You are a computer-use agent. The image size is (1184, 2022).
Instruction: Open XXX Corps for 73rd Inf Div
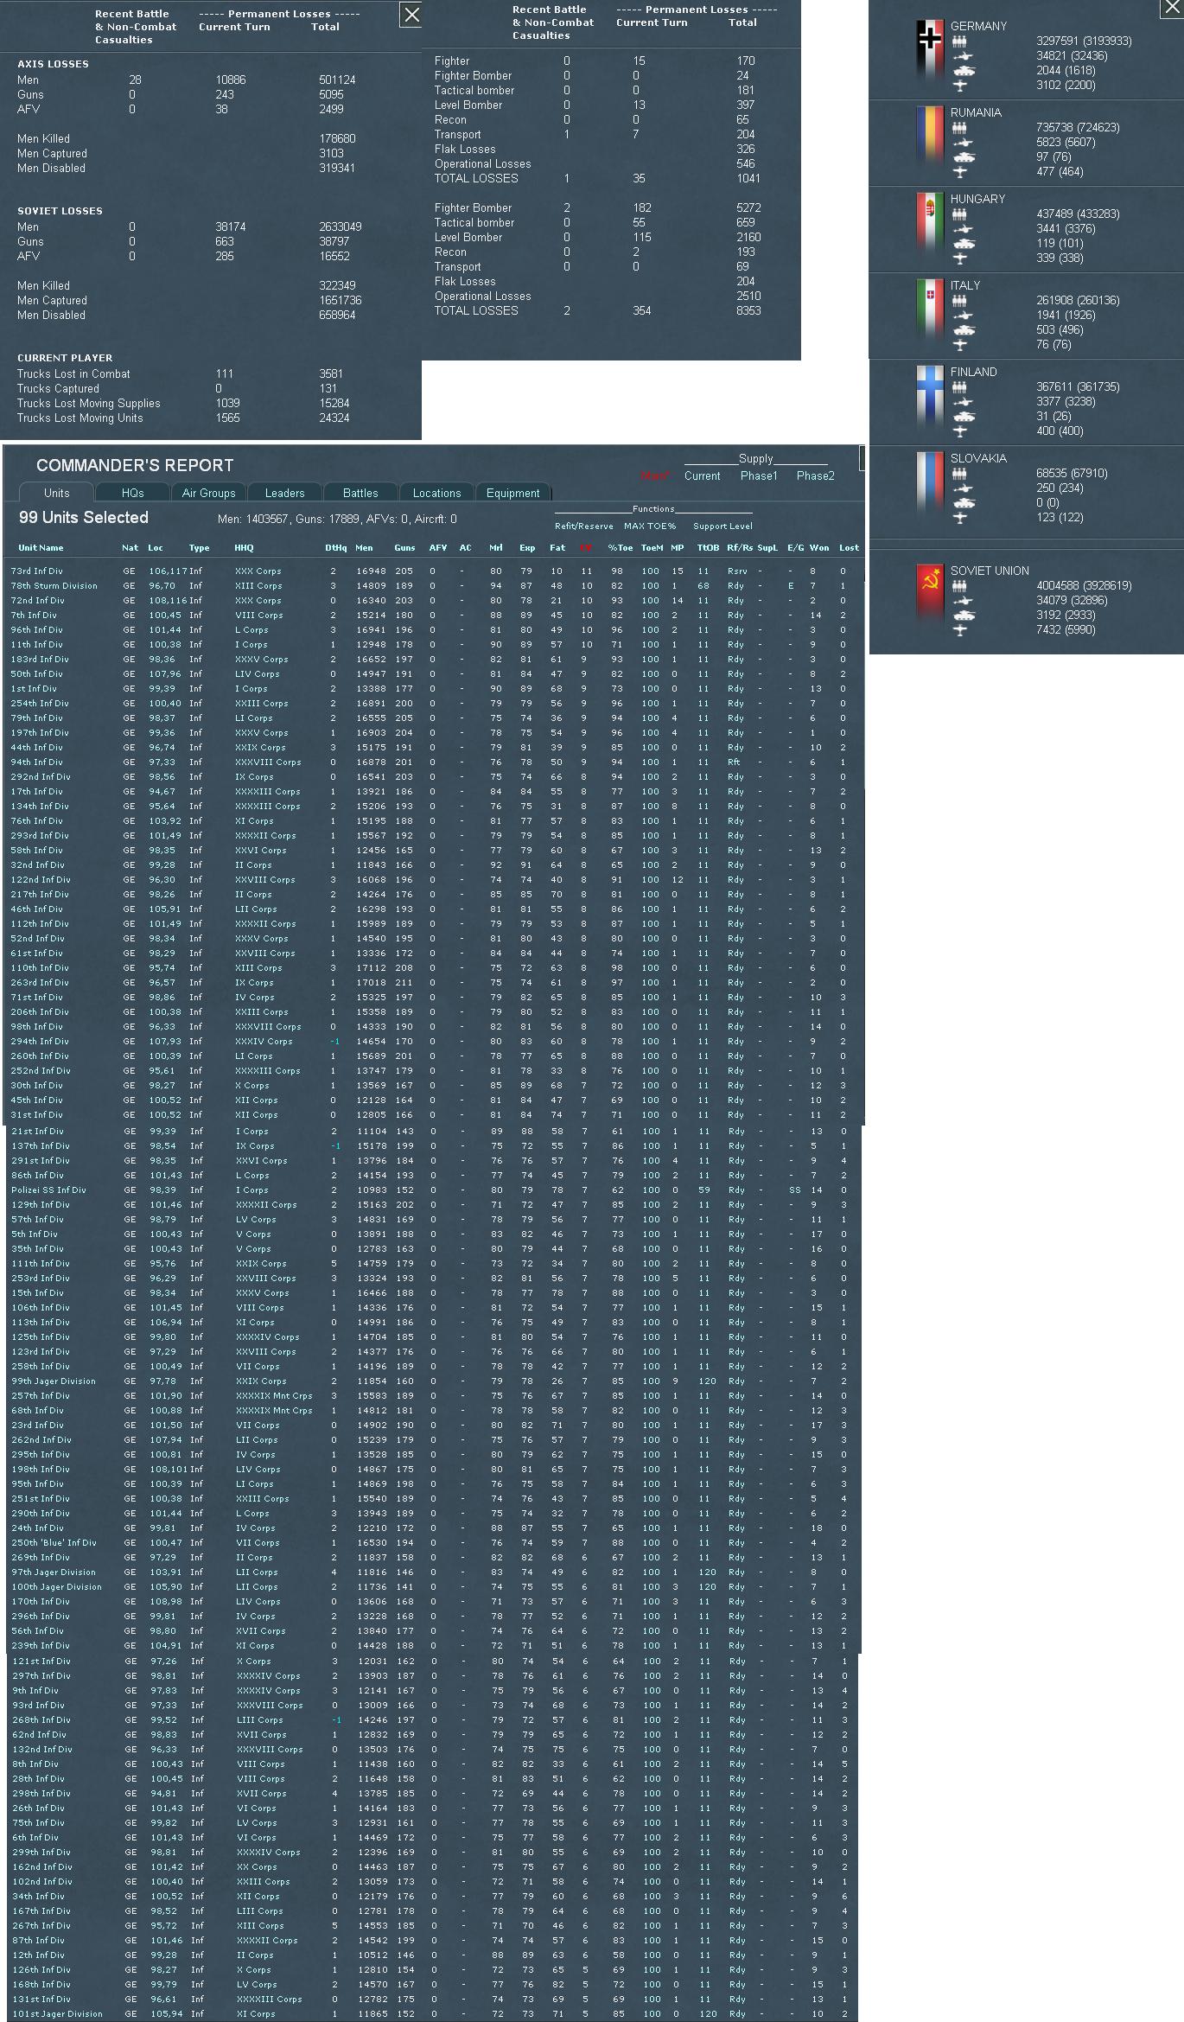click(258, 571)
